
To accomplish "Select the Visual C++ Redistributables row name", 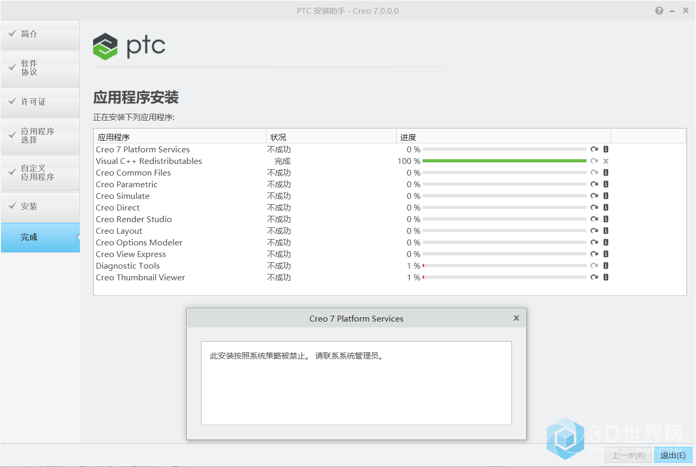I will coord(149,161).
